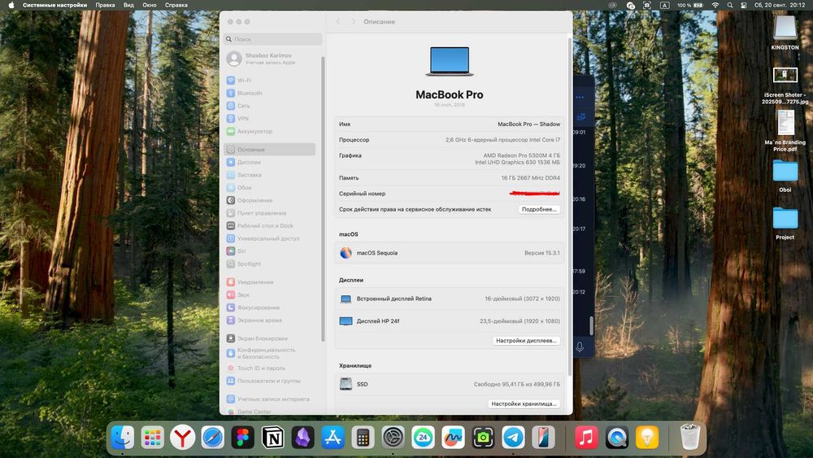
Task: Open the Окно menu
Action: [x=150, y=5]
